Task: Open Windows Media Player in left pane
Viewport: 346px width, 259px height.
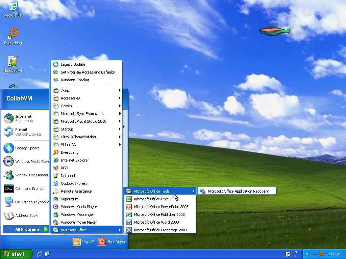Action: pos(25,162)
